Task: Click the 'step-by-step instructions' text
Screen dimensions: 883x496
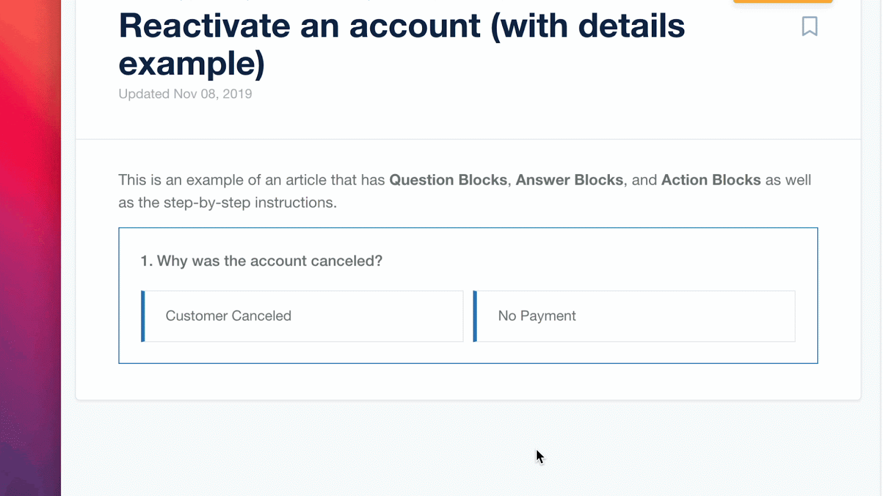Action: coord(249,203)
